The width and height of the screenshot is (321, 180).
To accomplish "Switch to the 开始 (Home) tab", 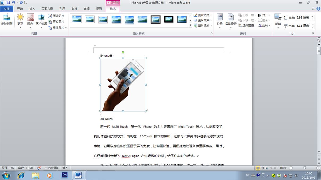I will coord(20,9).
